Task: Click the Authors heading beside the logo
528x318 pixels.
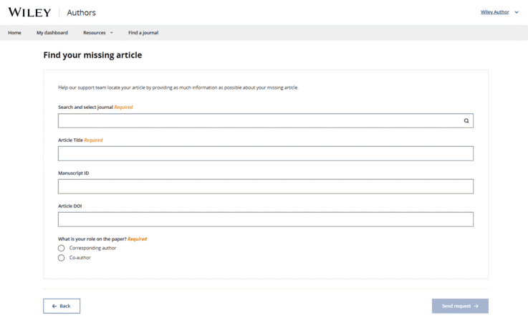Action: (81, 13)
